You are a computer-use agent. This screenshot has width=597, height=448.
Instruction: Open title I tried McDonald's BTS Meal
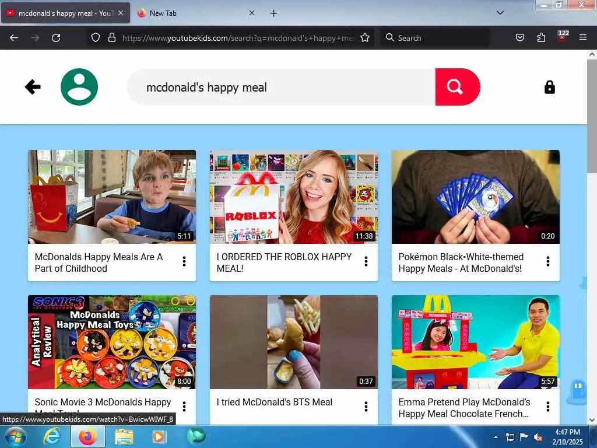(x=274, y=402)
